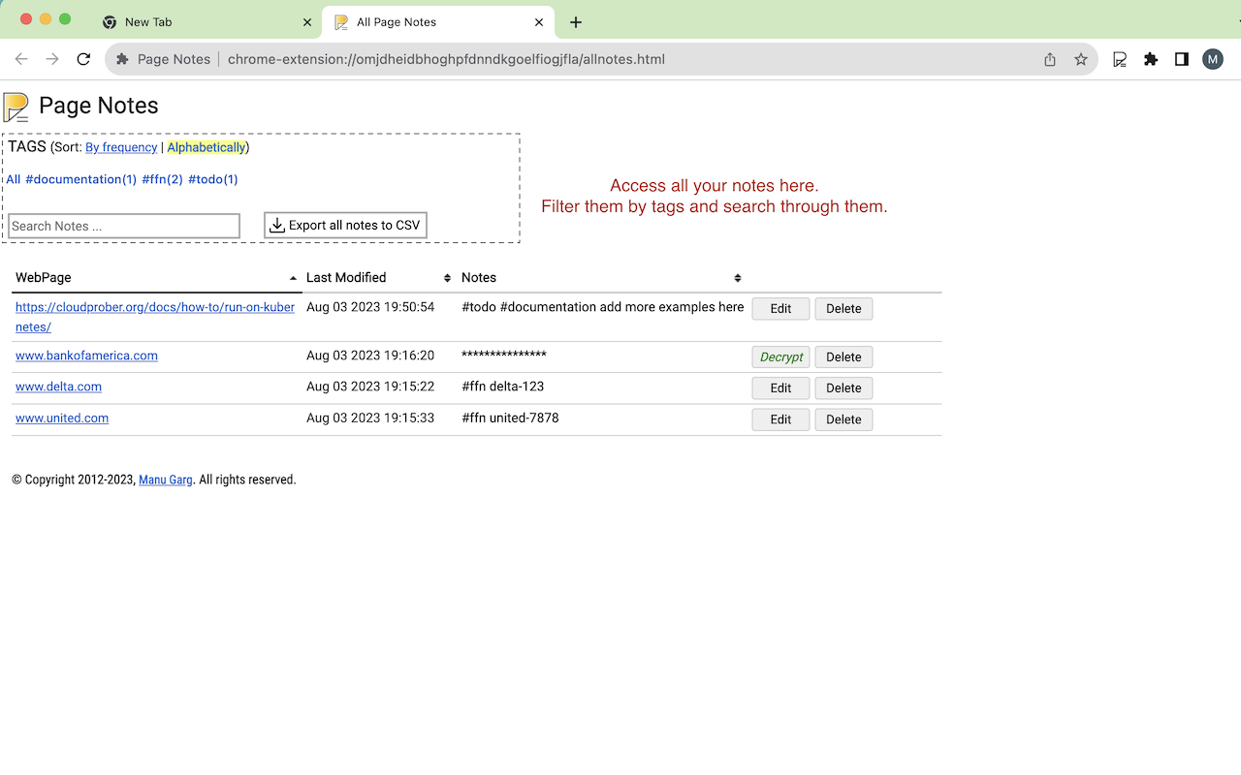
Task: Click the Page Notes extension chip in address bar
Action: 163,59
